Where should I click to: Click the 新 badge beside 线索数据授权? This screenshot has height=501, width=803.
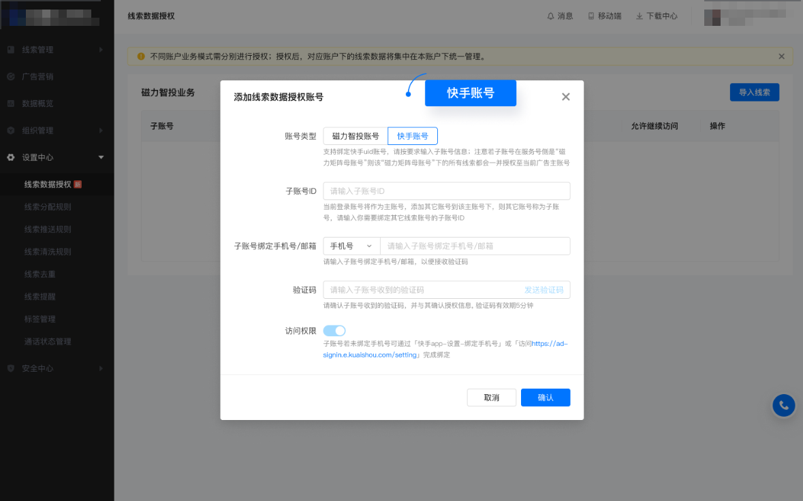(78, 184)
